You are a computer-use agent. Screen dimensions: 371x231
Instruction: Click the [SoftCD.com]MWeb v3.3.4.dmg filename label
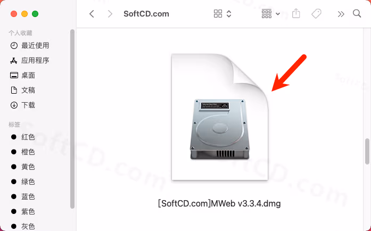pos(219,203)
